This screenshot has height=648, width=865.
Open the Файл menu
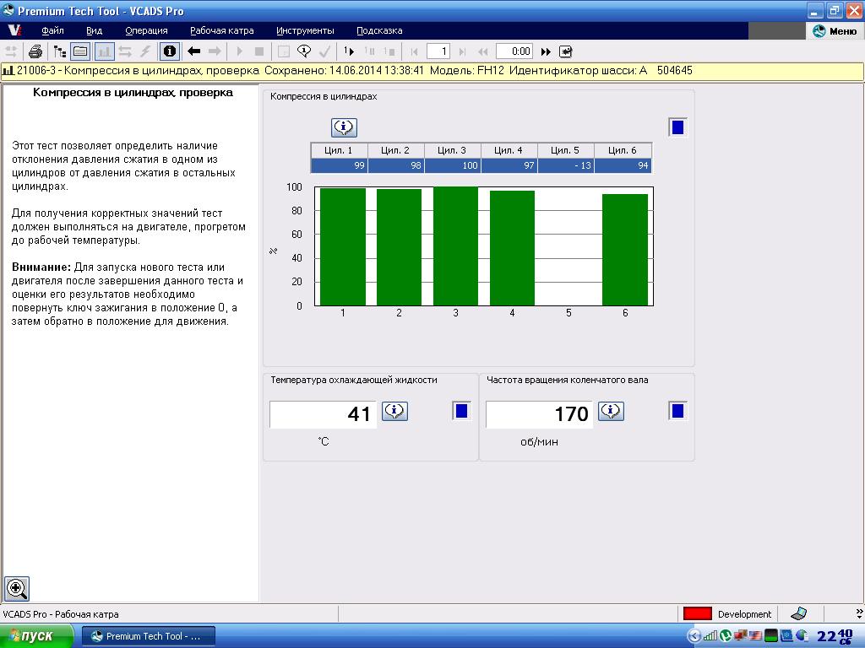(52, 31)
